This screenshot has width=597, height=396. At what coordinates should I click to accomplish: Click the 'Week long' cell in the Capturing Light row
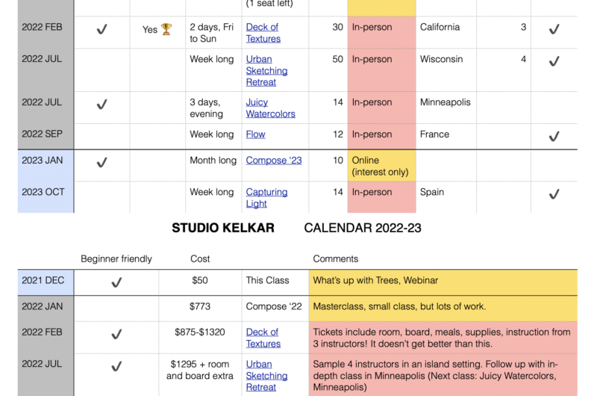213,197
